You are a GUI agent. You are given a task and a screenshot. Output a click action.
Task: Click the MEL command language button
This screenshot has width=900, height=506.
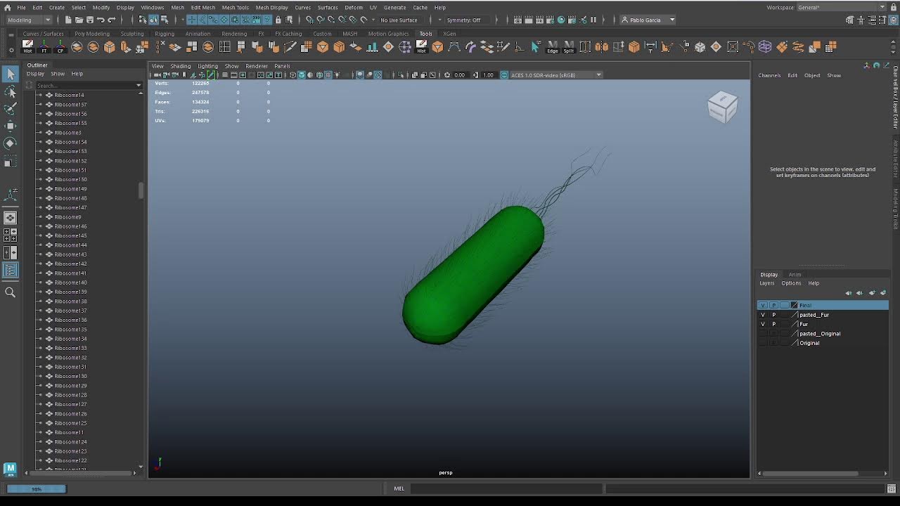(x=399, y=488)
